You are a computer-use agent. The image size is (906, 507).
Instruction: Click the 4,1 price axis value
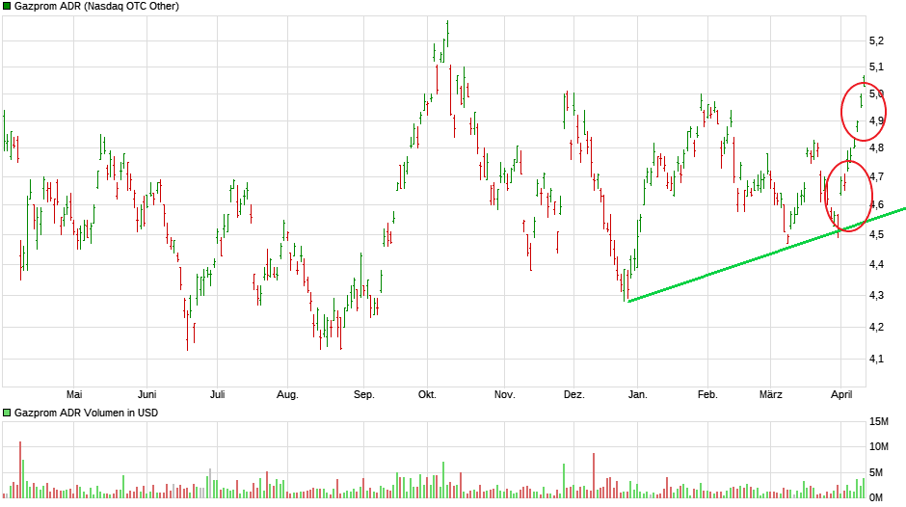[876, 360]
